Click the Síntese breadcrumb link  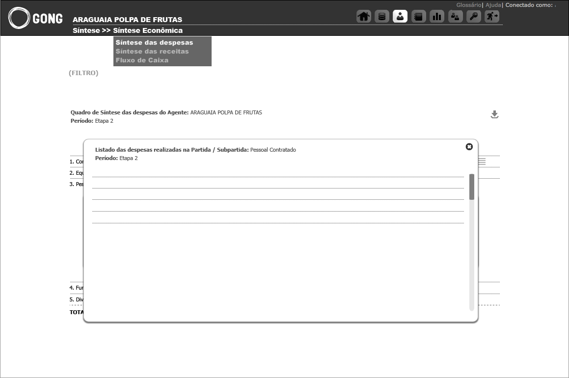(x=86, y=30)
